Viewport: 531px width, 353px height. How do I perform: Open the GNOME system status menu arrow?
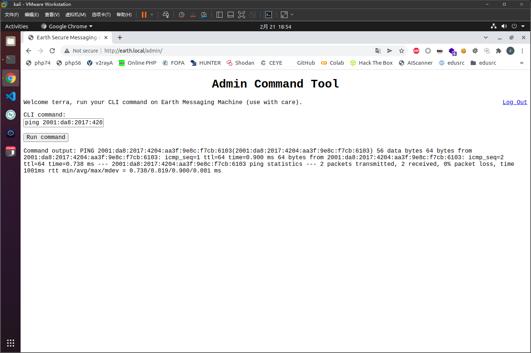pos(523,26)
